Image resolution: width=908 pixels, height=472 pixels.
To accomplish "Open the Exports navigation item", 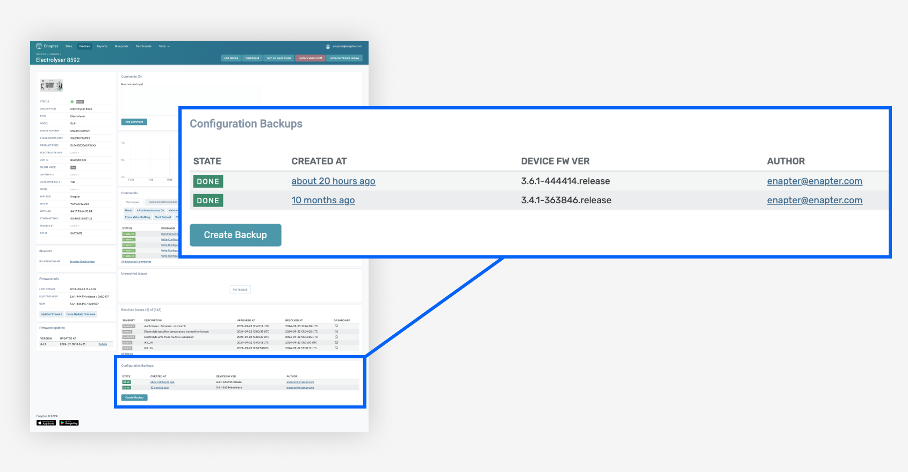I will click(x=102, y=46).
